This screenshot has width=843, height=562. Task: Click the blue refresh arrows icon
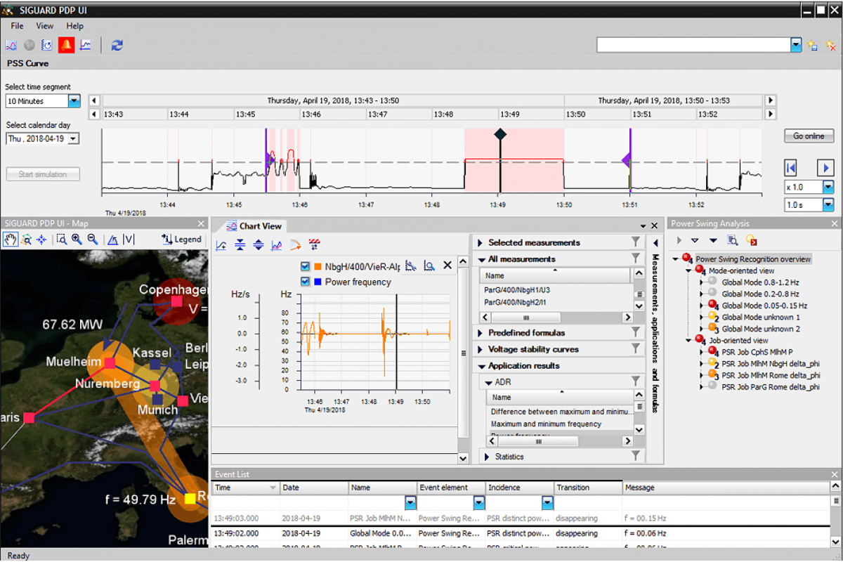[117, 45]
